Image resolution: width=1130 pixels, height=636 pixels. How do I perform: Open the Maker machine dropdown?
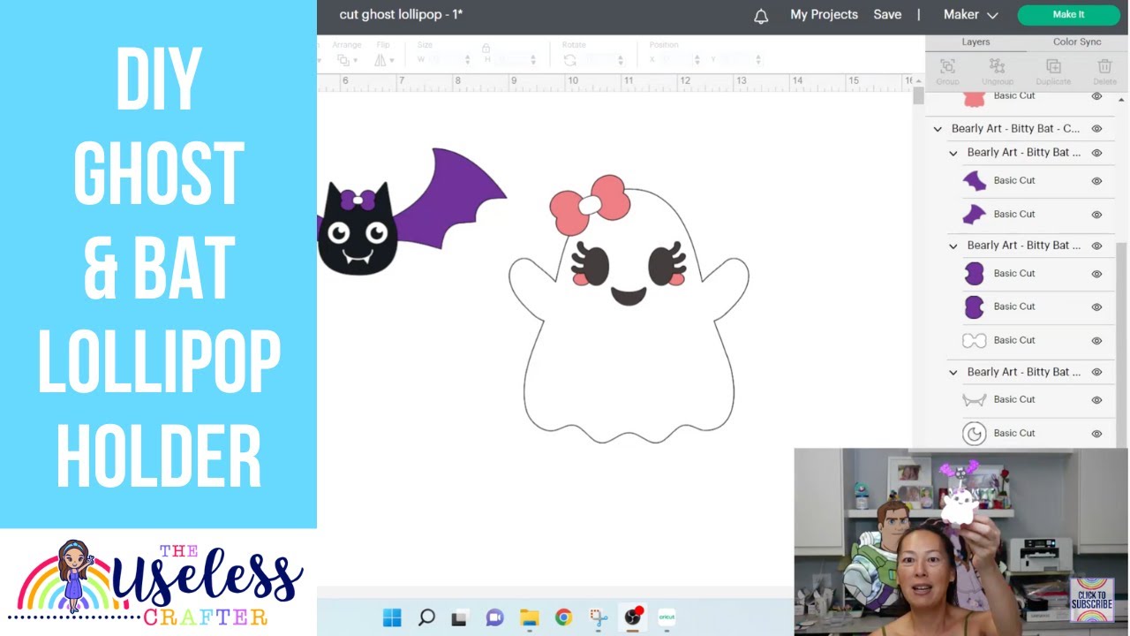(x=970, y=15)
